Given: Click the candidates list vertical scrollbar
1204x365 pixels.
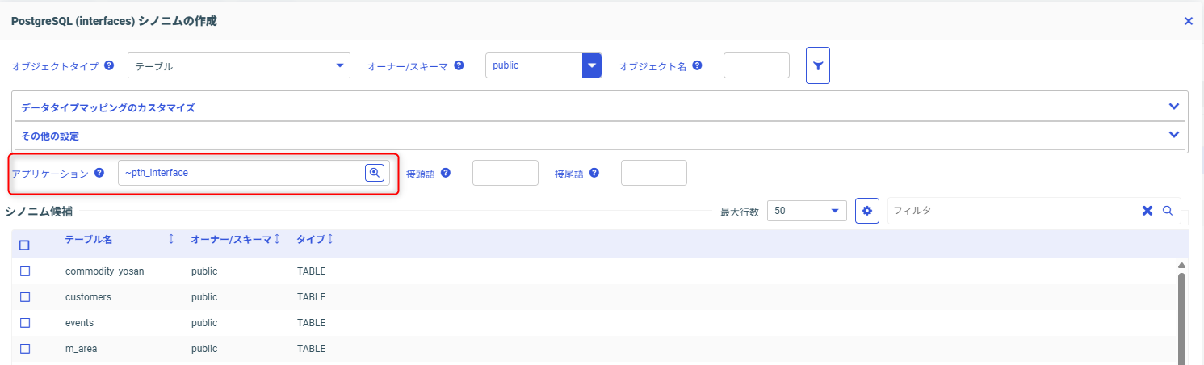Looking at the screenshot, I should [1181, 315].
